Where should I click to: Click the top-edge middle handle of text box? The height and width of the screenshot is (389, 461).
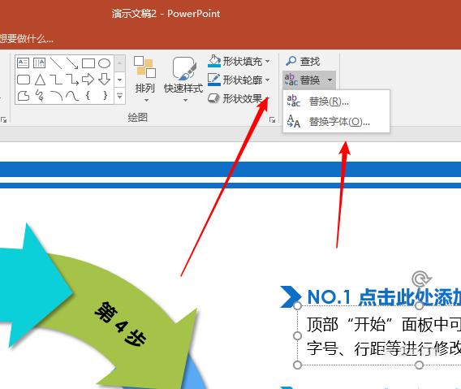click(420, 305)
